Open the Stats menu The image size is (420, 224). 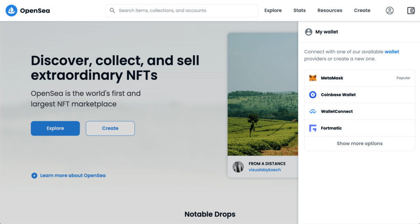(x=299, y=10)
